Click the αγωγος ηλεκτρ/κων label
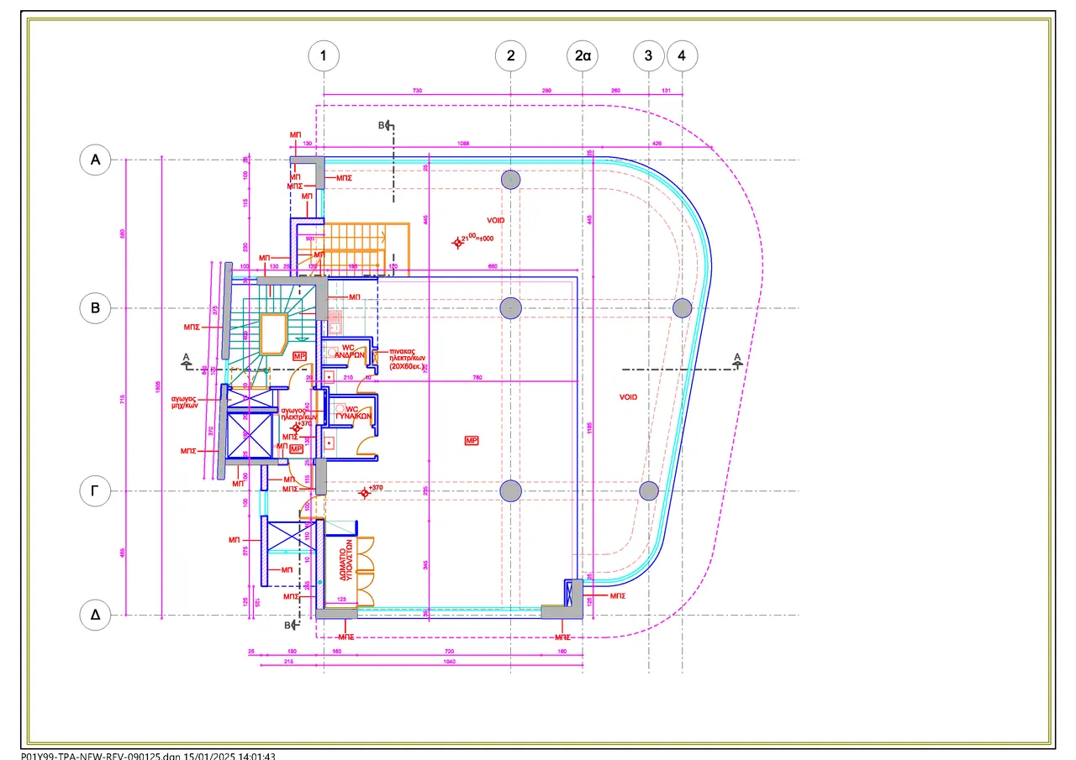 (x=298, y=414)
